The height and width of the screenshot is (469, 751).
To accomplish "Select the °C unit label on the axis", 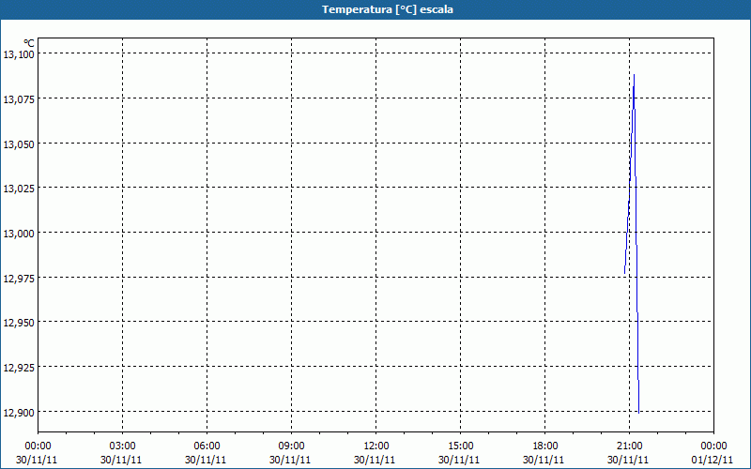I will pos(29,43).
